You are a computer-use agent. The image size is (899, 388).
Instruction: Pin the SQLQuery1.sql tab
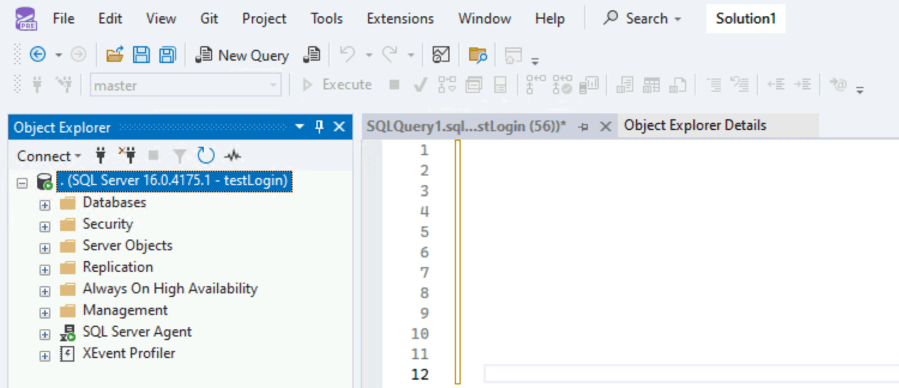click(583, 127)
